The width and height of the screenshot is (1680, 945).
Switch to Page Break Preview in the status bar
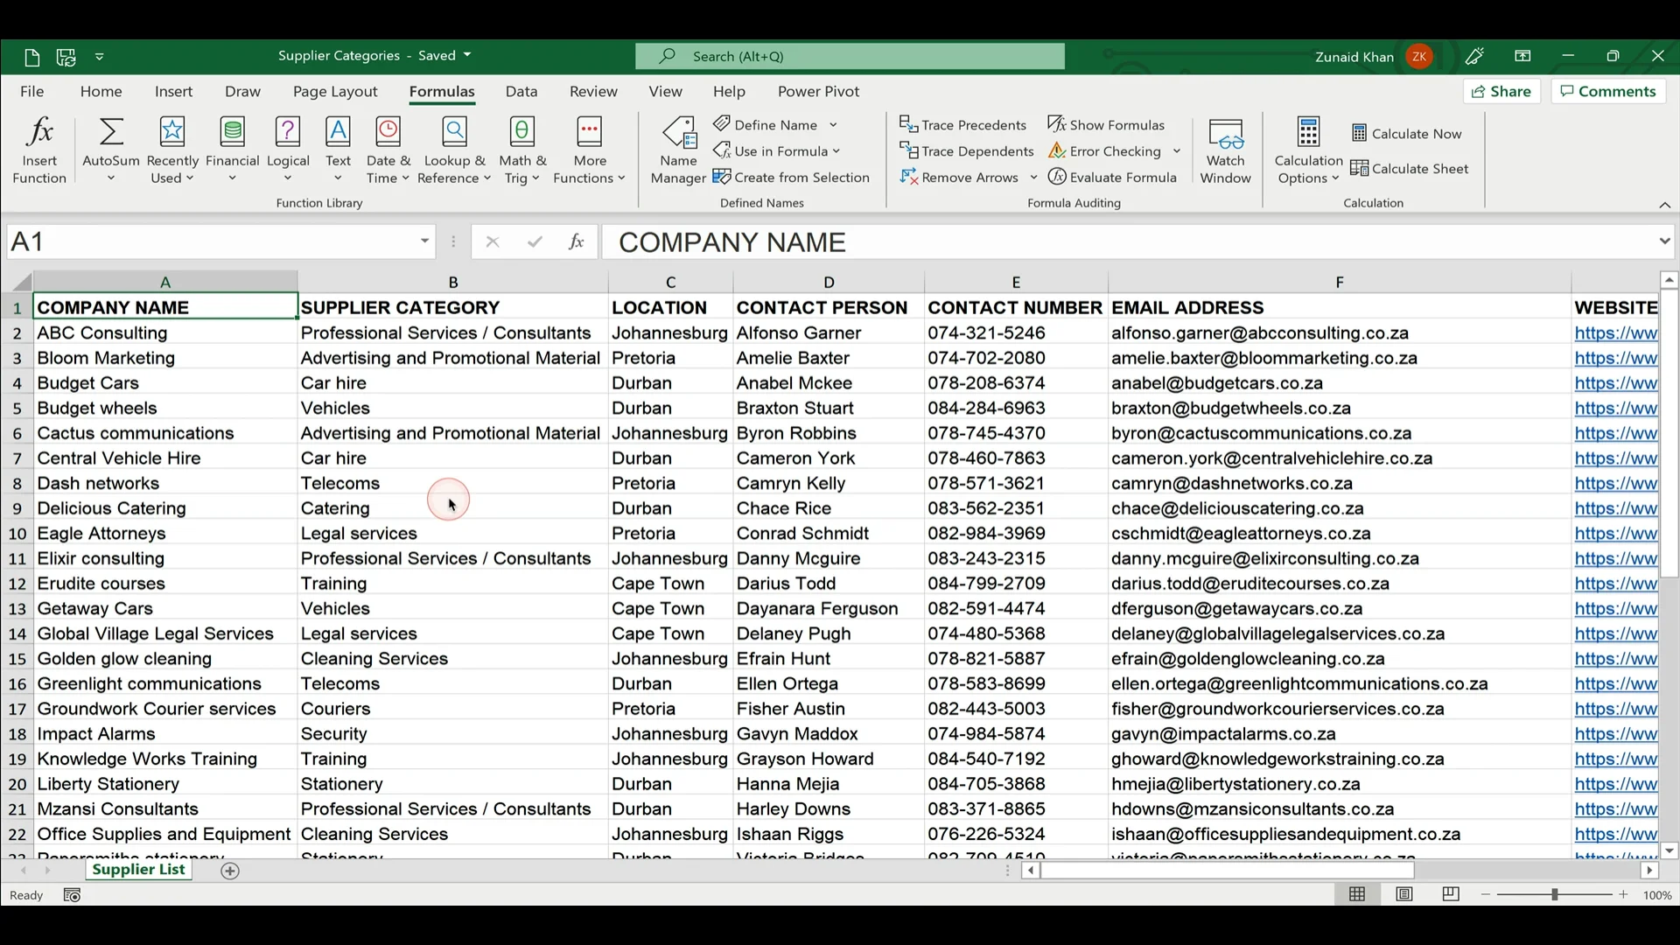(1451, 894)
